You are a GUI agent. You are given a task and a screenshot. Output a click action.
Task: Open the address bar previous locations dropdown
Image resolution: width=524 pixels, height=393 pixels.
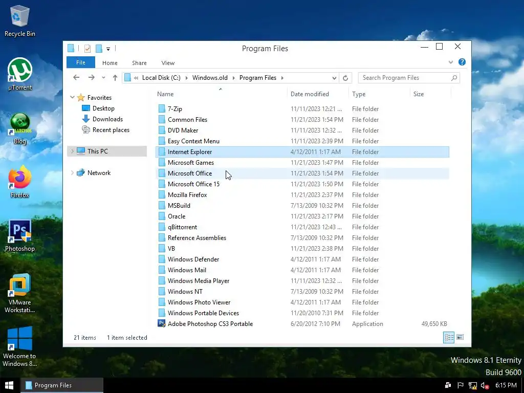pyautogui.click(x=334, y=78)
